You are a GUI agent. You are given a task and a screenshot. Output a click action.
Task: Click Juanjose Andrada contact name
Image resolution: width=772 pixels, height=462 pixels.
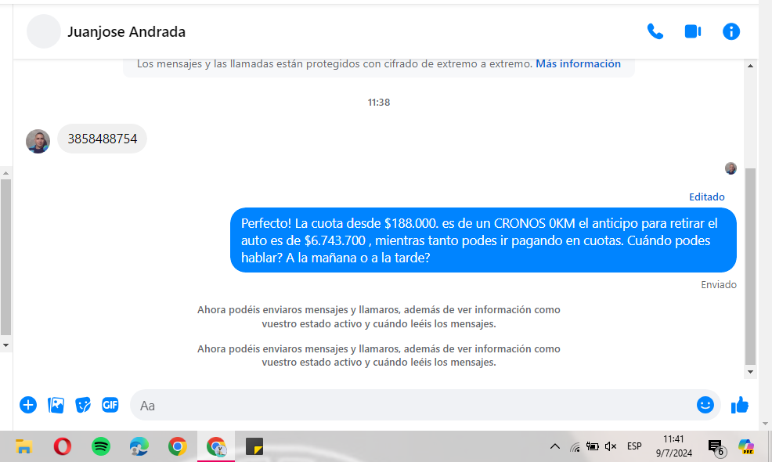(x=127, y=31)
